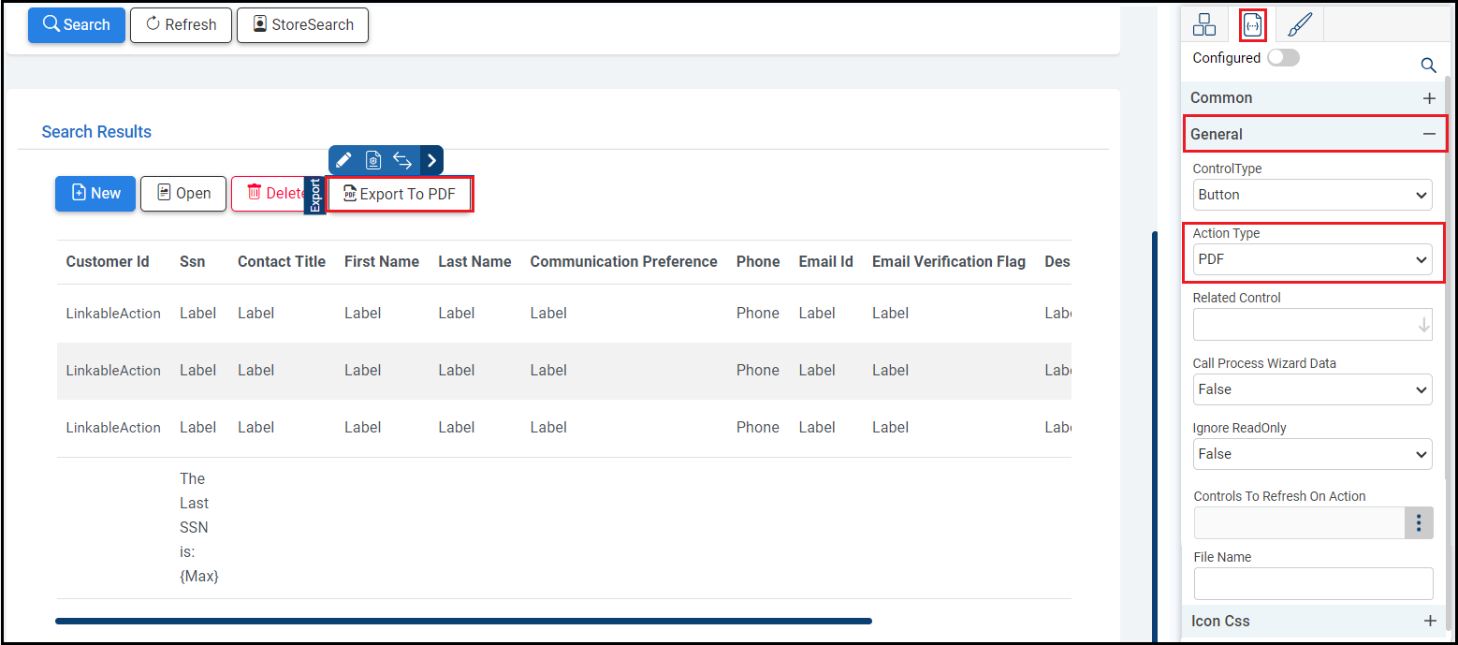Click the properties search magnifier icon
Viewport: 1458px width, 645px height.
coord(1428,65)
